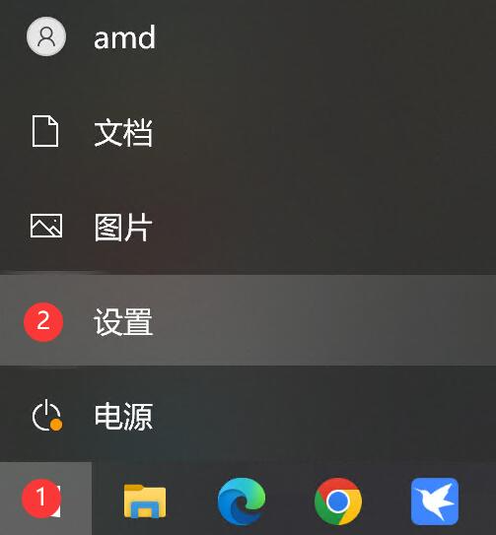
Task: Open the amd account name label
Action: tap(124, 37)
